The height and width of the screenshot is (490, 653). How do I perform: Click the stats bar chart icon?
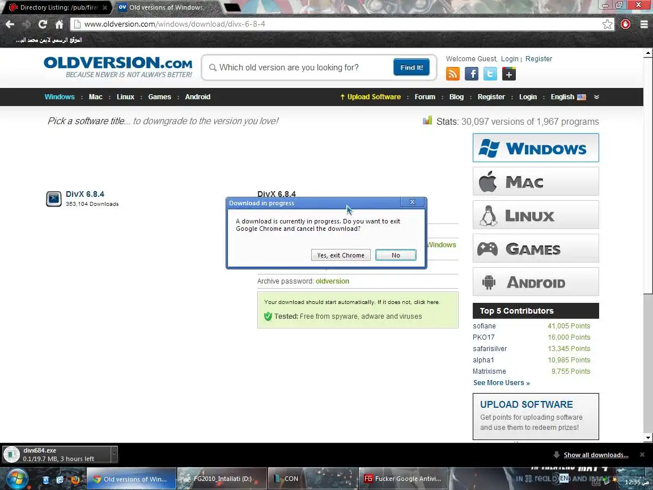click(x=427, y=121)
